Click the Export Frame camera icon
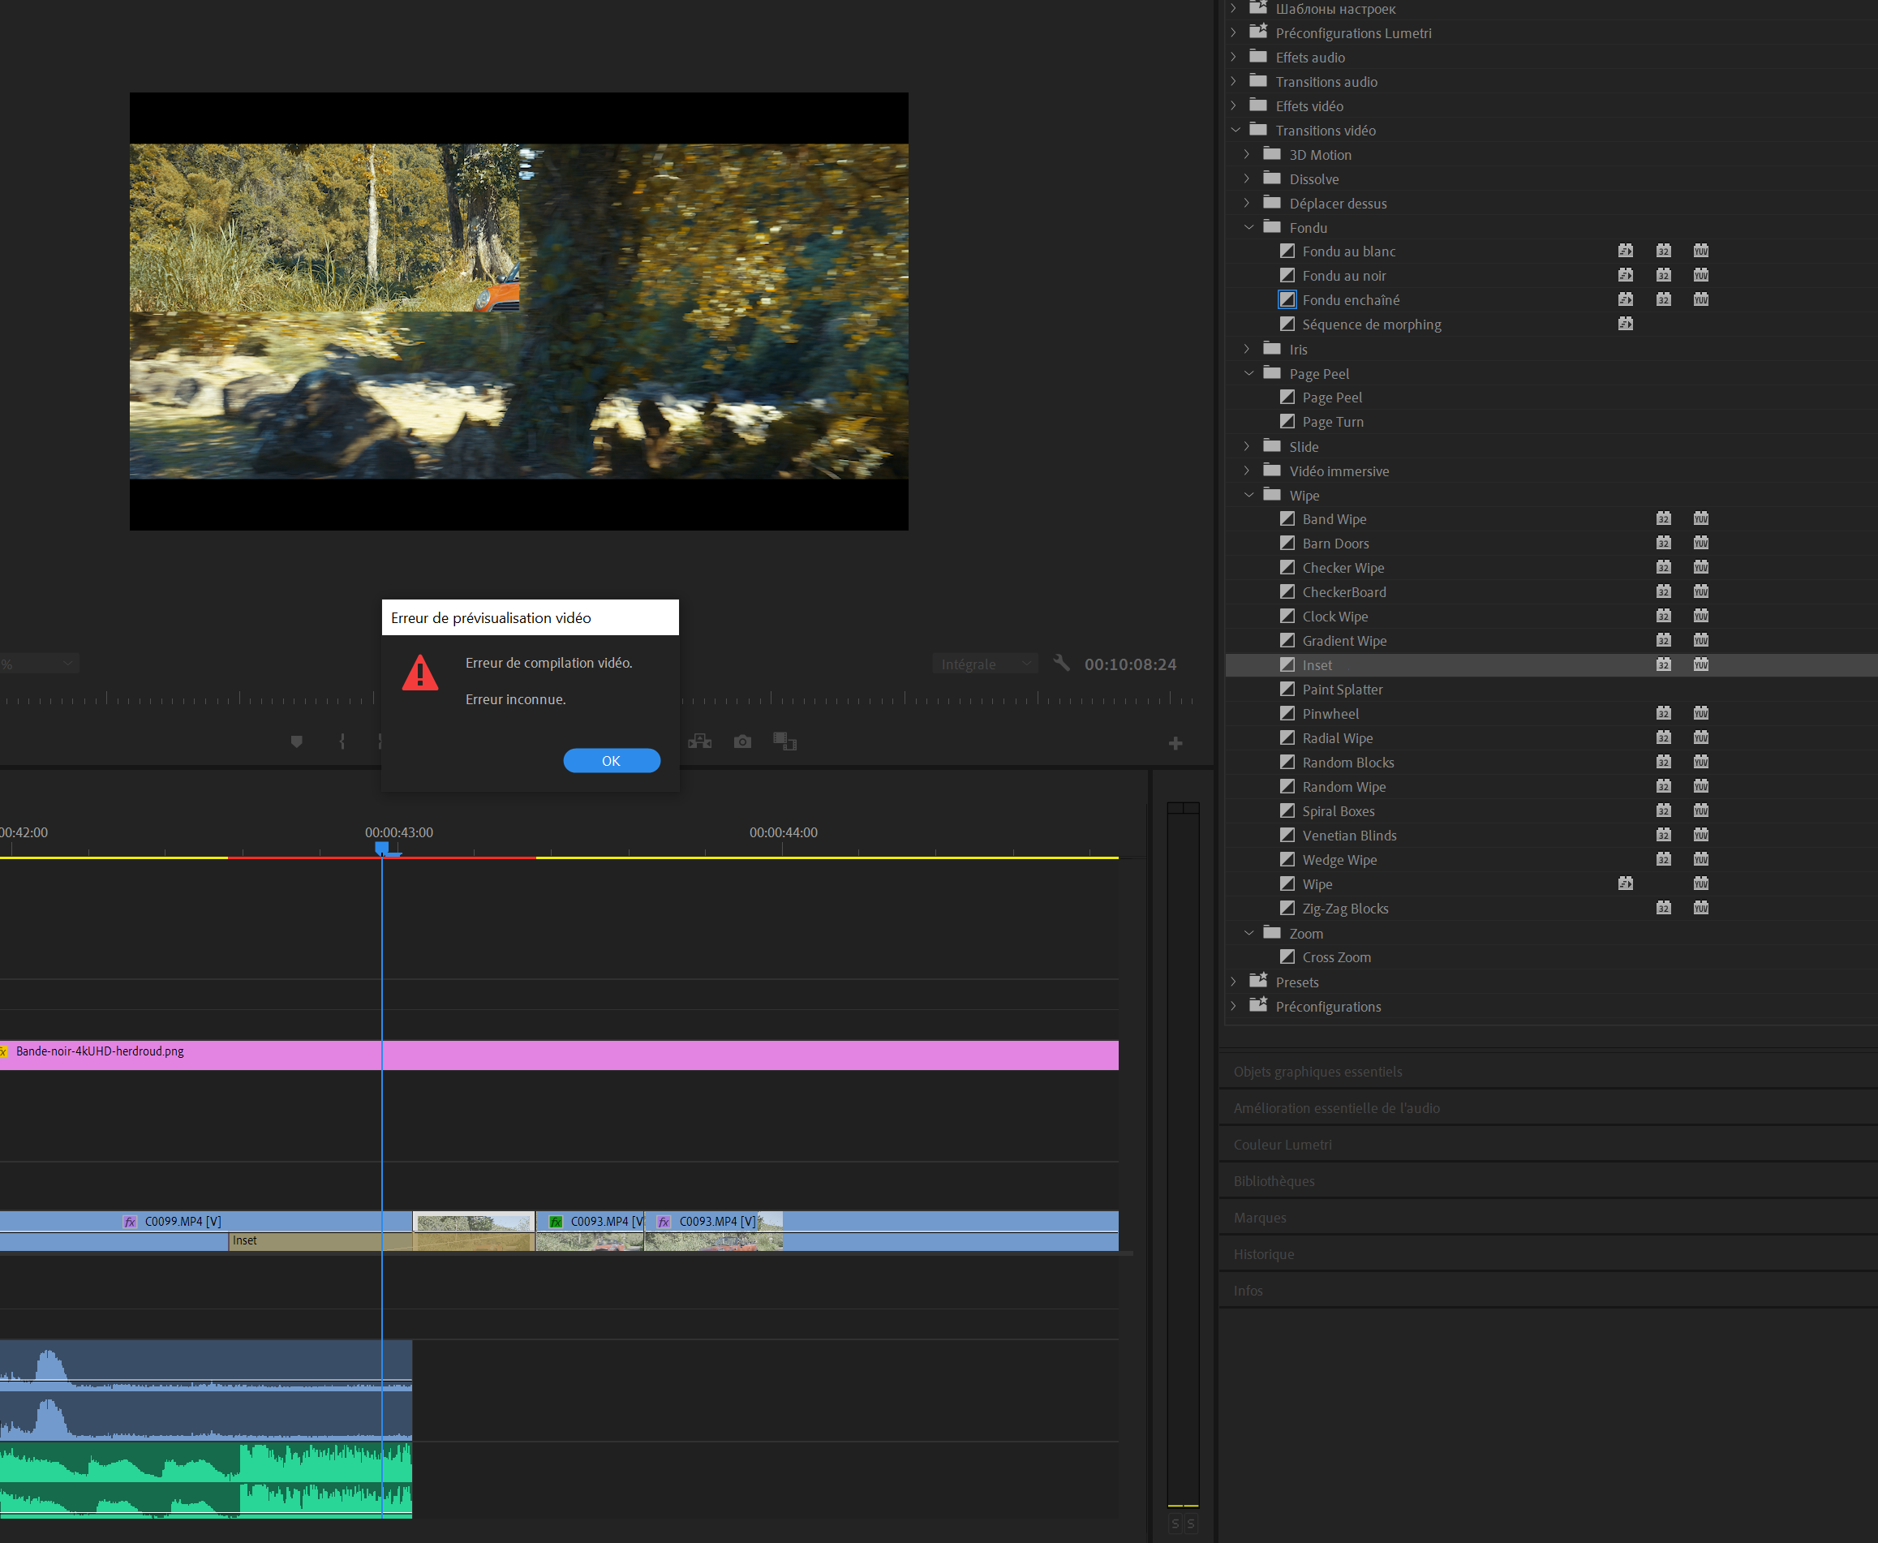The height and width of the screenshot is (1543, 1878). click(x=742, y=741)
